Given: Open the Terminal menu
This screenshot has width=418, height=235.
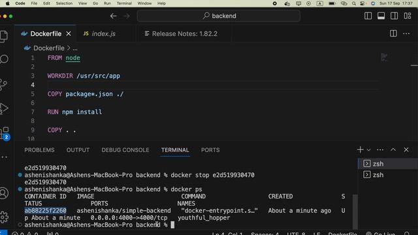Looking at the screenshot, I should pos(124,3).
